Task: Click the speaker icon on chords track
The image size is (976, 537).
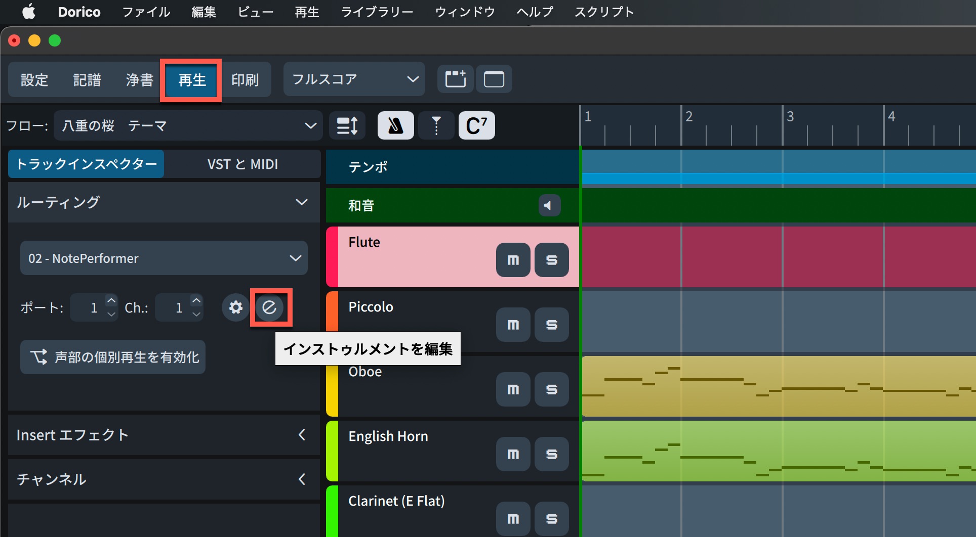Action: (549, 205)
